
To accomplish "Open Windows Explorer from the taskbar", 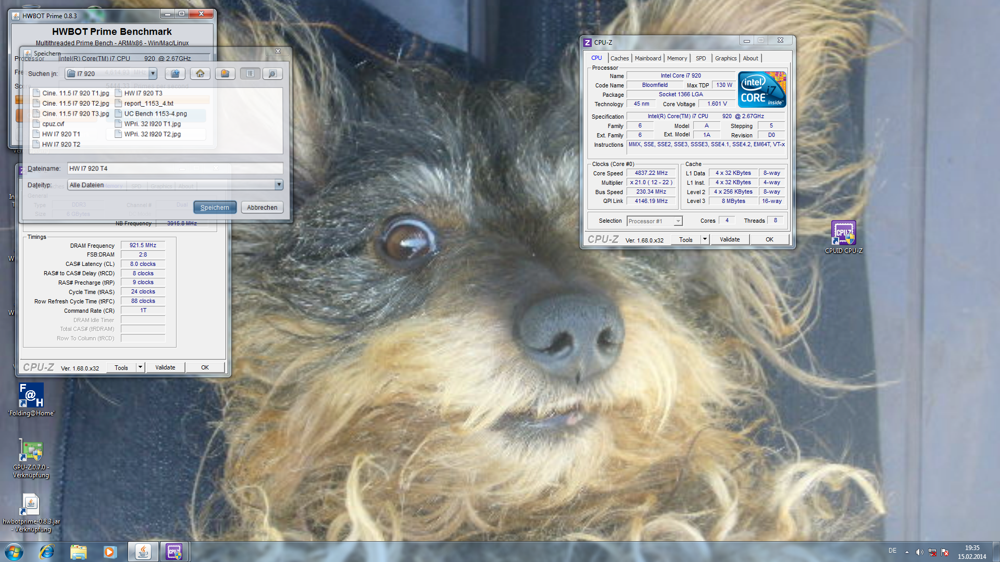I will [78, 552].
